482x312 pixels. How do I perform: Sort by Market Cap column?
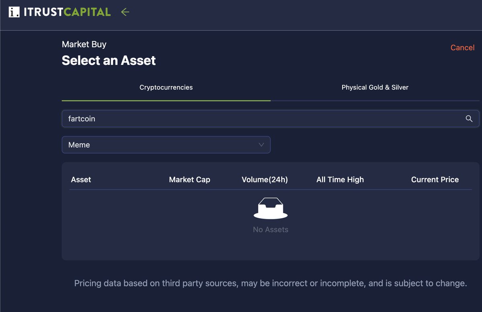click(x=190, y=180)
